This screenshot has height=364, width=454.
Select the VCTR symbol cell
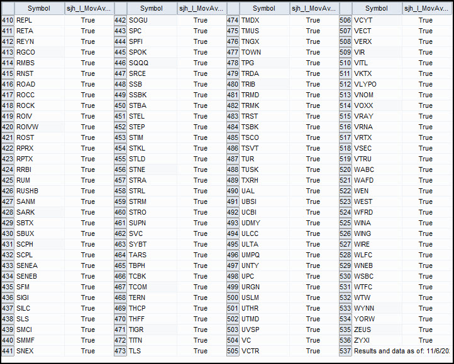[265, 351]
